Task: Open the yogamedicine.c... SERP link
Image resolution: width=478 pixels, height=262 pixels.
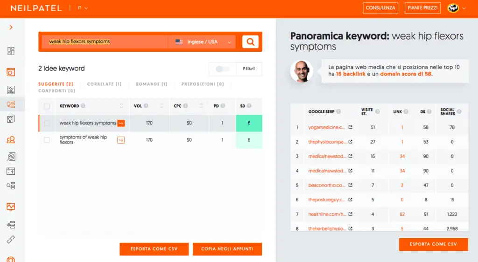Action: click(326, 127)
